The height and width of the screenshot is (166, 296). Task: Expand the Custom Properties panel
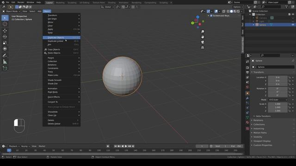[263, 145]
